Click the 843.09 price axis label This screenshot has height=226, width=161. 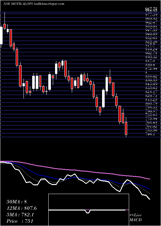click(151, 84)
